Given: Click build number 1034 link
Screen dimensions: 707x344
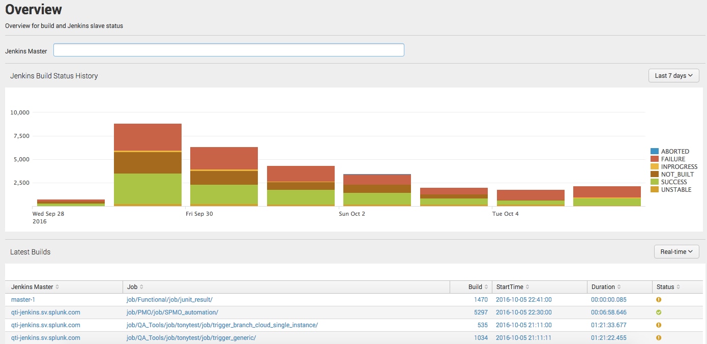Looking at the screenshot, I should pos(480,338).
